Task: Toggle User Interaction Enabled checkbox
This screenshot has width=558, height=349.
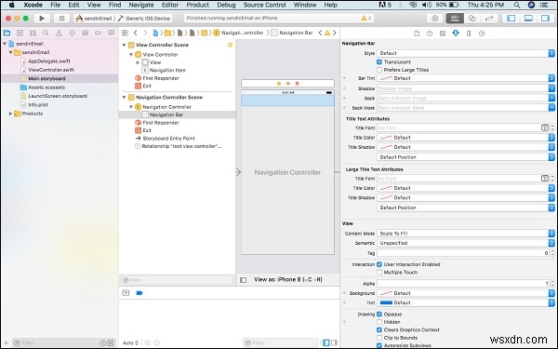Action: coord(379,264)
